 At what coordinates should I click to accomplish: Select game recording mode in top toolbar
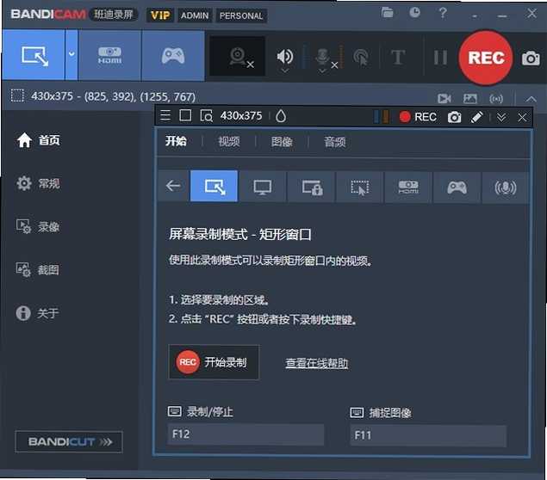click(x=173, y=55)
